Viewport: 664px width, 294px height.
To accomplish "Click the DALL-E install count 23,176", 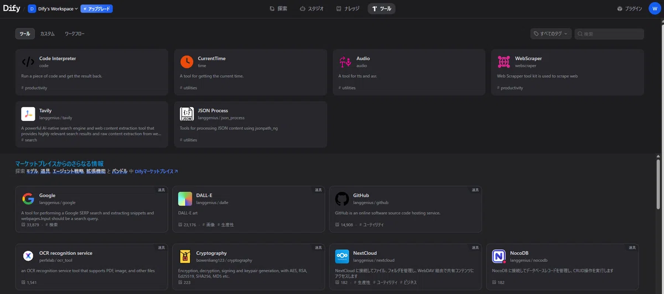I will [x=188, y=225].
